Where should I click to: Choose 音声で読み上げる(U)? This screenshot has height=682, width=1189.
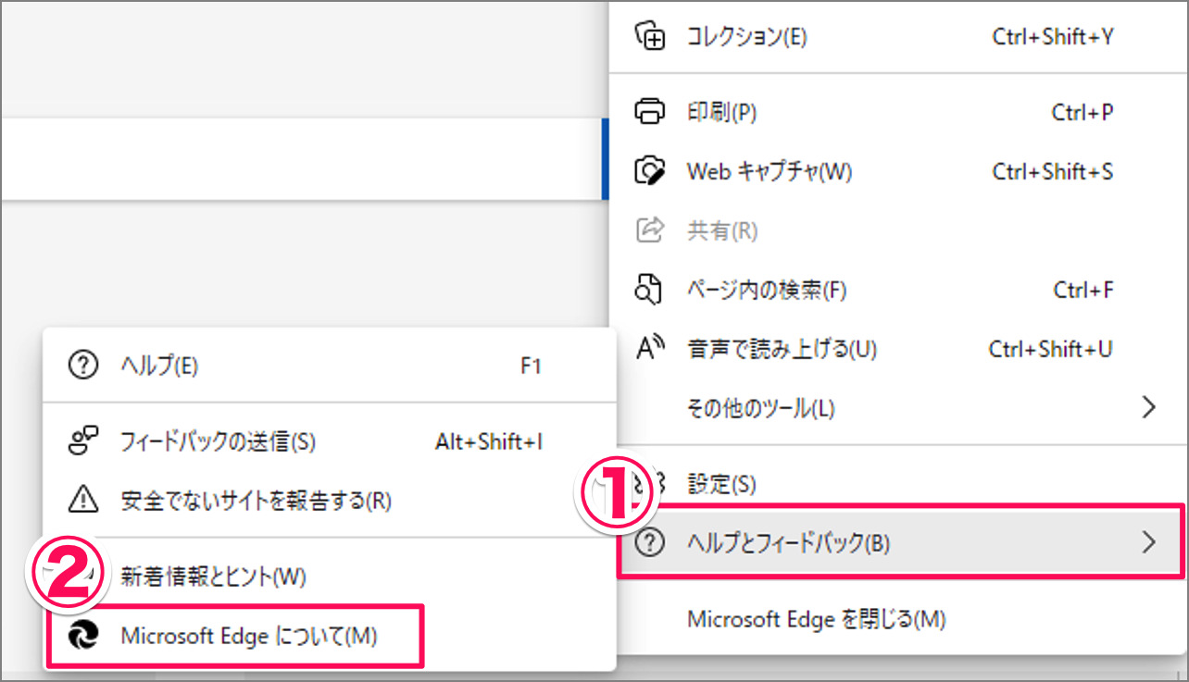tap(898, 349)
